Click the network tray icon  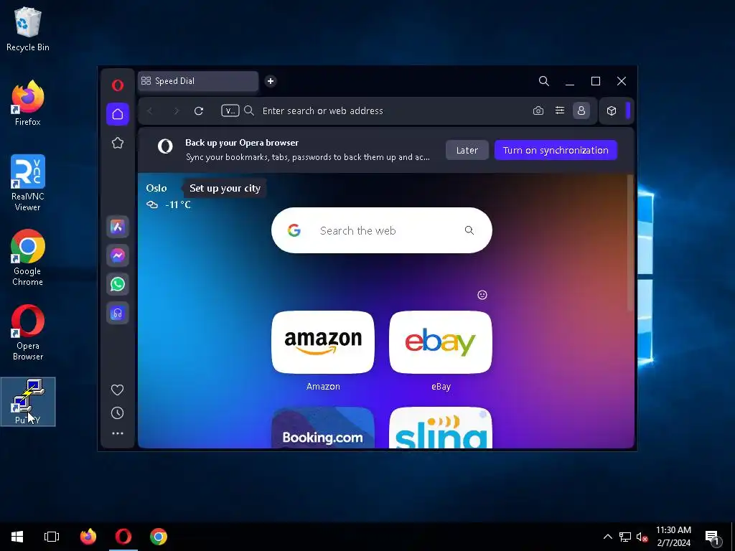[x=625, y=537]
